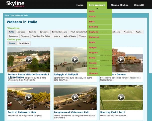Filter webcams by Sardegna

[x=13, y=36]
